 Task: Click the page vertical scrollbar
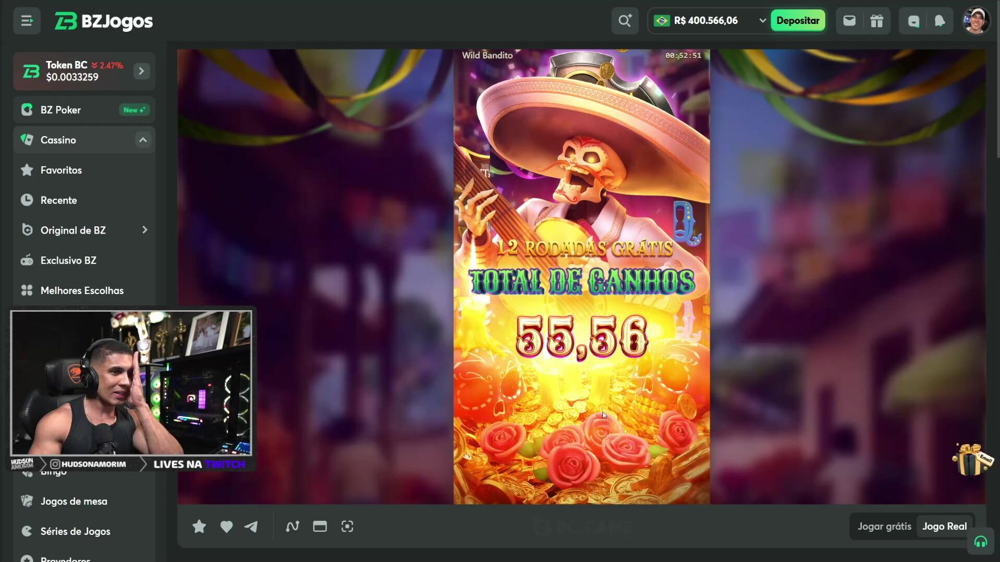(x=997, y=78)
